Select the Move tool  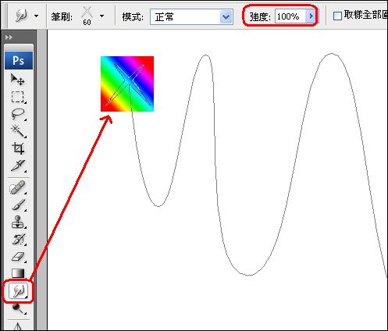pos(18,80)
